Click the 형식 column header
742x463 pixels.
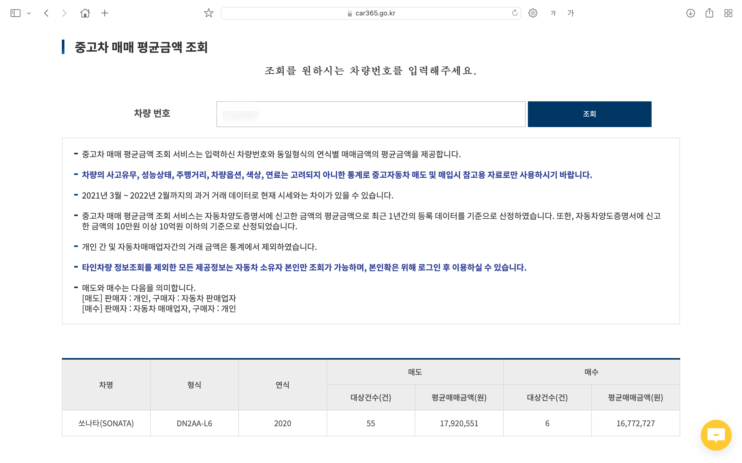pos(195,385)
